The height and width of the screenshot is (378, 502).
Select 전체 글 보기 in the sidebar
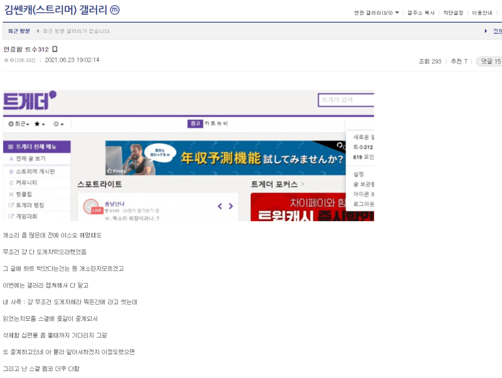click(x=37, y=159)
